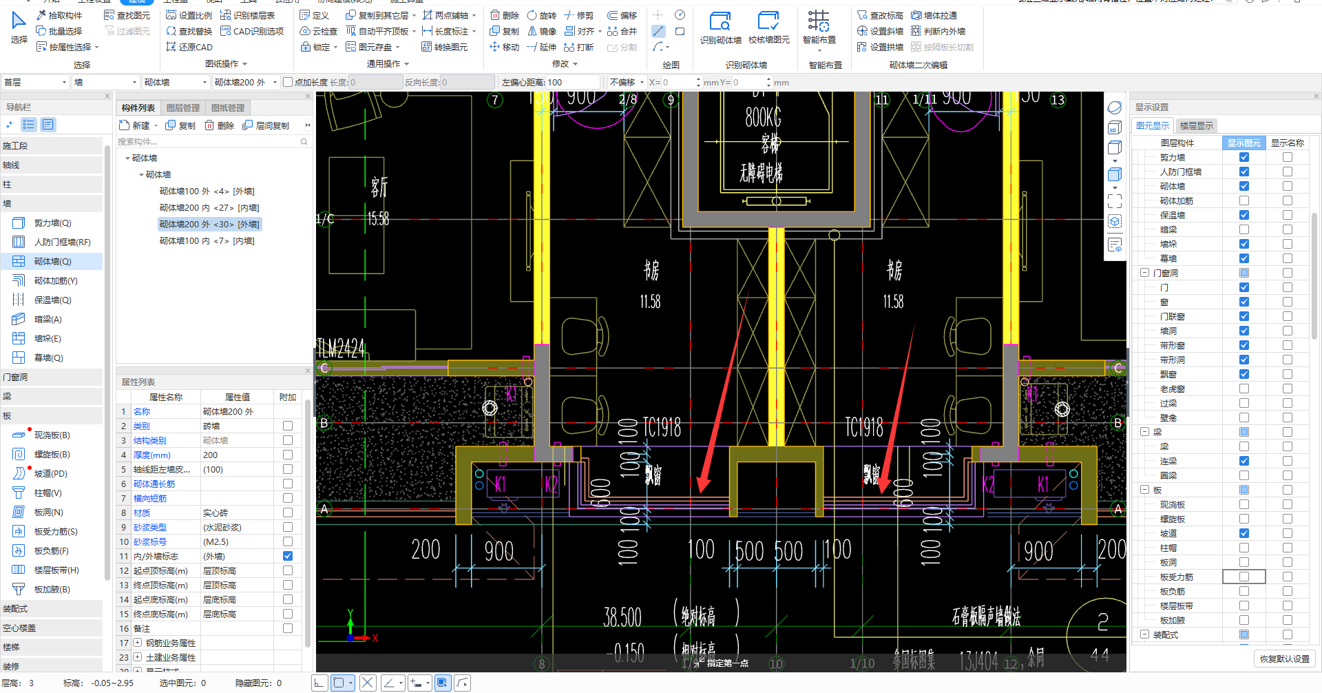Click the 设置比例 set scale tool

(189, 15)
